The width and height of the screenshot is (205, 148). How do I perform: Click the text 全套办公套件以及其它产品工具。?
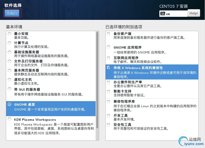[x=138, y=86]
